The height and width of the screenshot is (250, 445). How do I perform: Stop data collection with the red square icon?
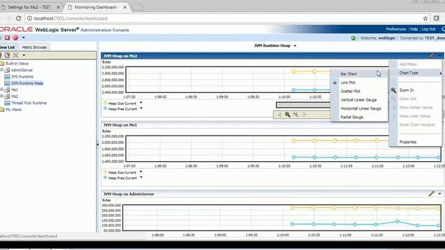7,37
